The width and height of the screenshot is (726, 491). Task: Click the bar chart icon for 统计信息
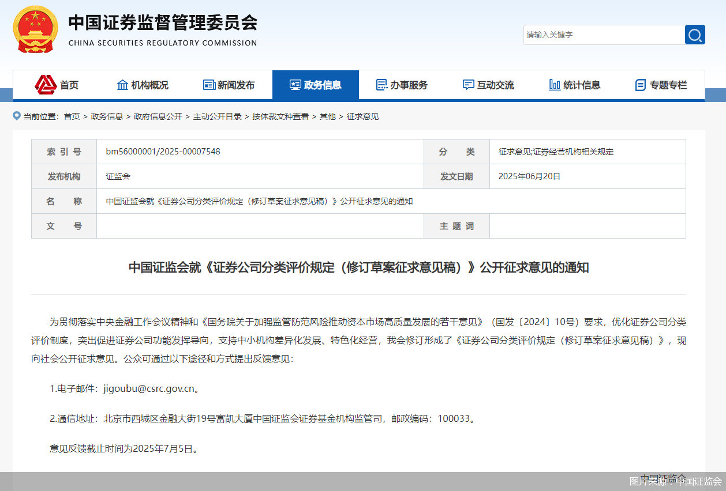click(x=555, y=85)
